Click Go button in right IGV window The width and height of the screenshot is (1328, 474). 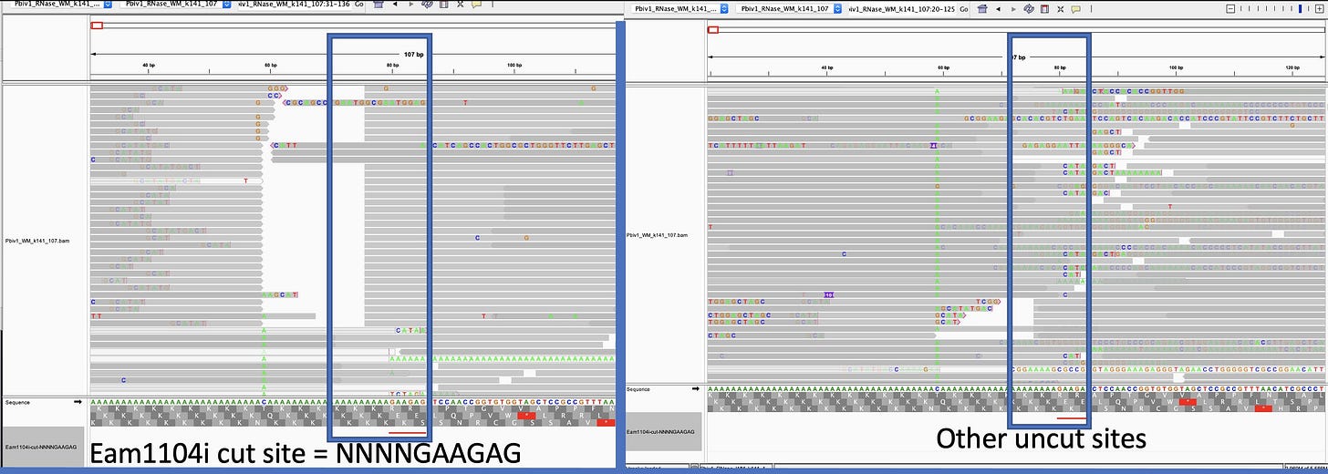964,8
